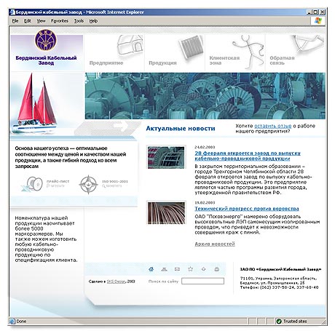This screenshot has height=331, width=335.
Task: Follow the оставить отзыв link
Action: 273,126
